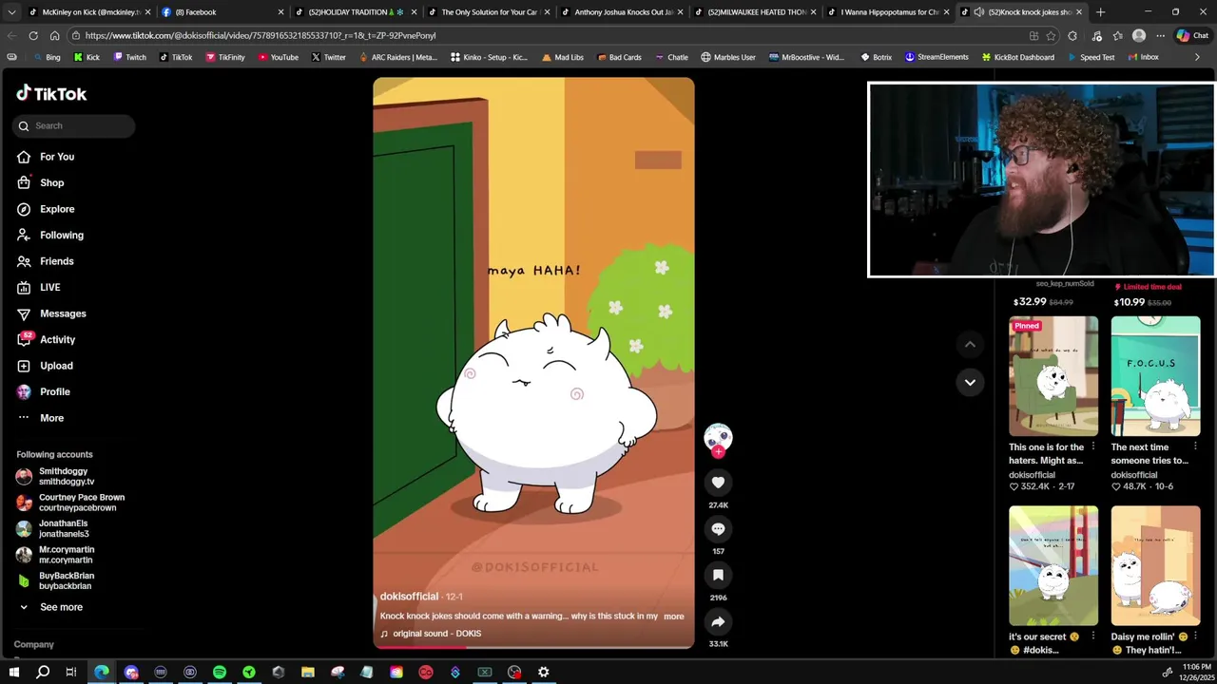
Task: Show more bookmarks overflow chevron
Action: (x=1197, y=57)
